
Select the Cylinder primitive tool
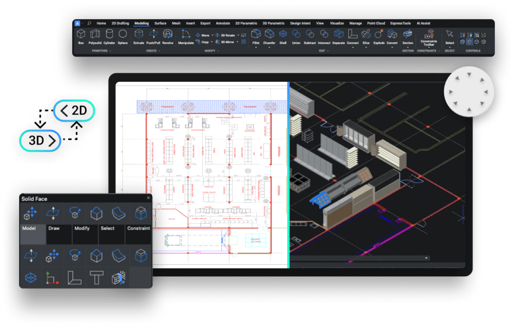109,36
